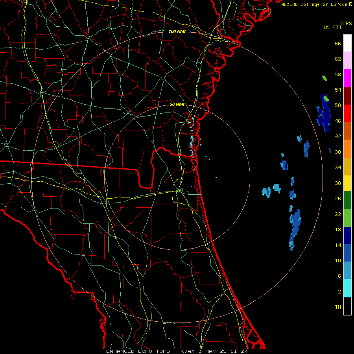Select the navy blue legend swatch

coord(347,236)
